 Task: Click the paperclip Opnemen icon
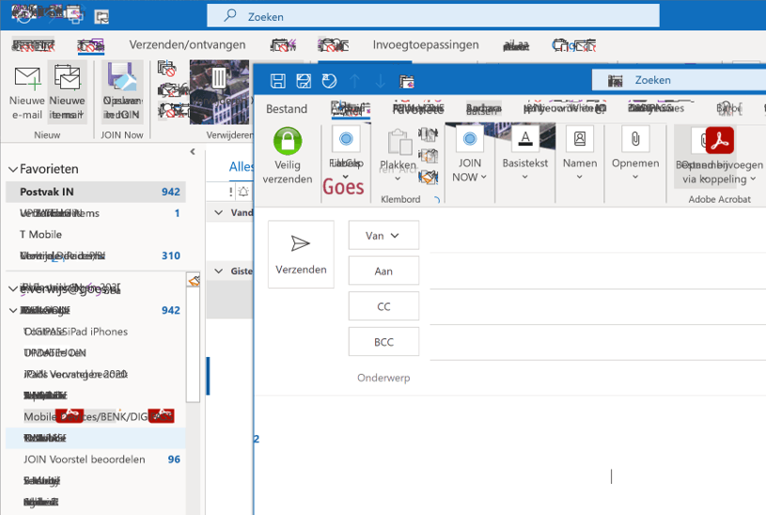click(635, 139)
